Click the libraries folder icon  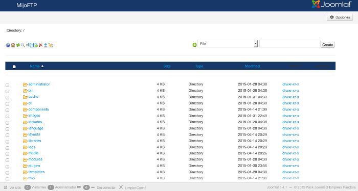[x=25, y=141]
